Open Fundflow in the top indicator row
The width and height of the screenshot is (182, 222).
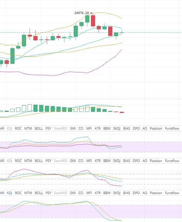click(x=172, y=129)
